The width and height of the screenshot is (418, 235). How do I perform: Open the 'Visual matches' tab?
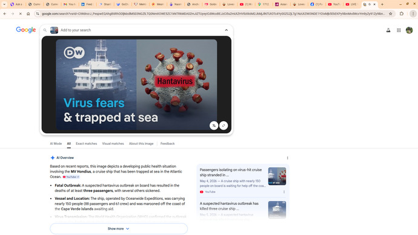pyautogui.click(x=113, y=144)
